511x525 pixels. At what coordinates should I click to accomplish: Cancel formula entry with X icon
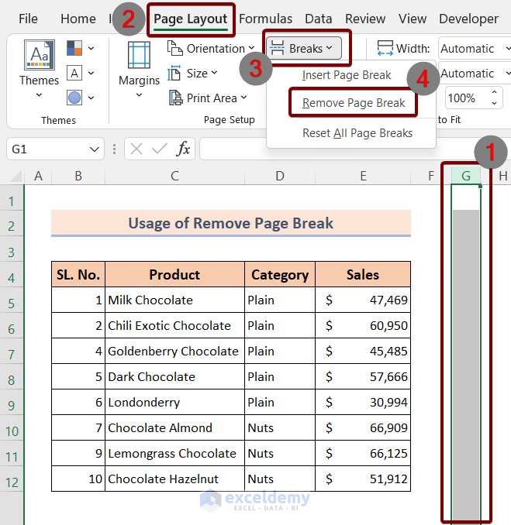click(136, 149)
